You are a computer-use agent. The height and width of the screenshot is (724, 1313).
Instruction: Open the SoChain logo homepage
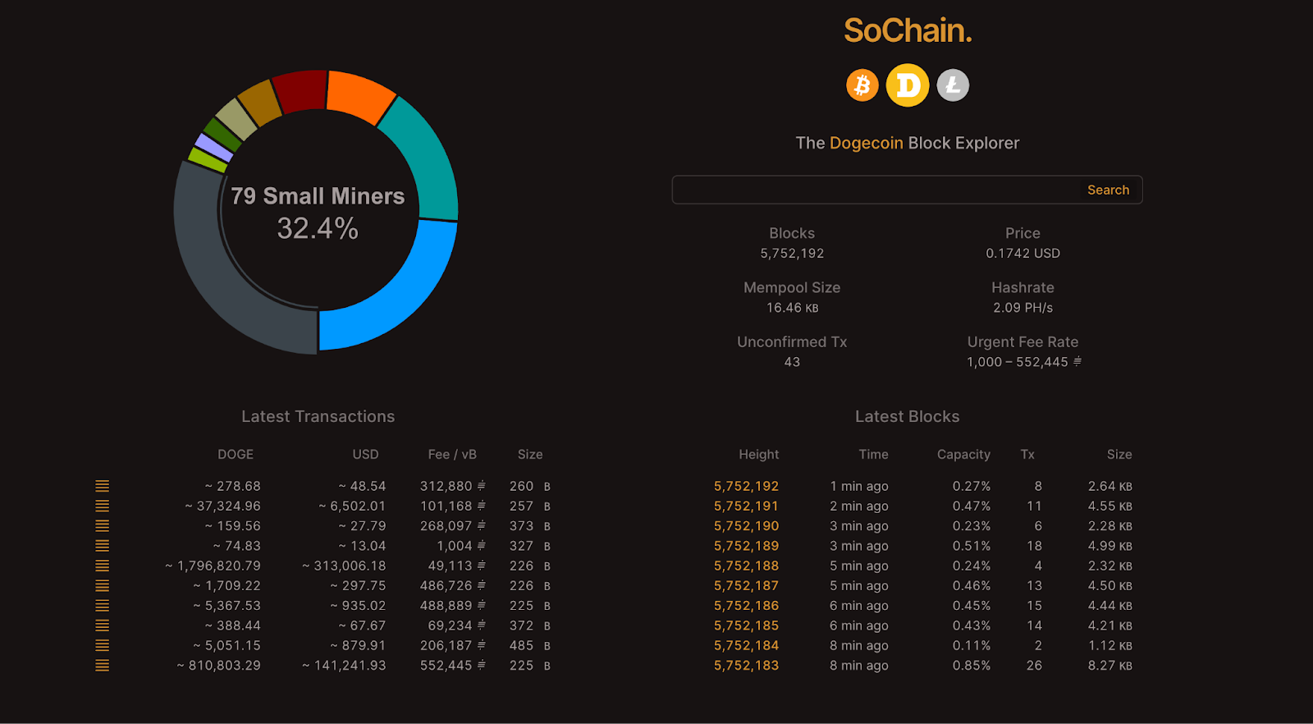click(x=908, y=30)
